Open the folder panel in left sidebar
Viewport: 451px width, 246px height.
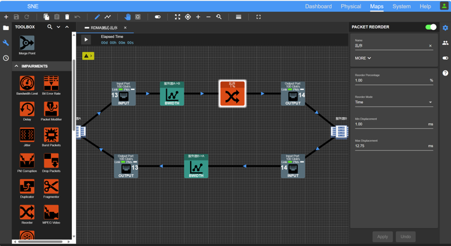[x=6, y=28]
